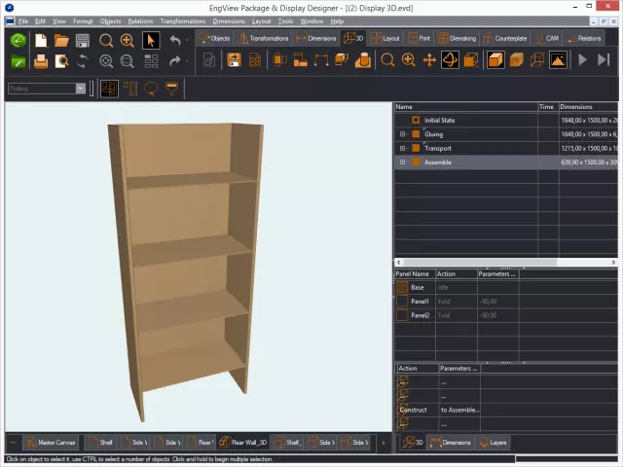Click the Pan move arrows icon
The image size is (623, 467).
click(x=428, y=60)
